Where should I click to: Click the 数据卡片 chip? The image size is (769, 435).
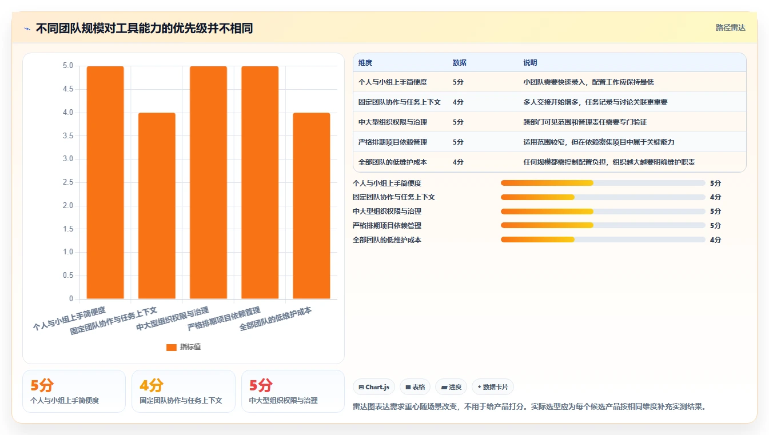pos(492,387)
